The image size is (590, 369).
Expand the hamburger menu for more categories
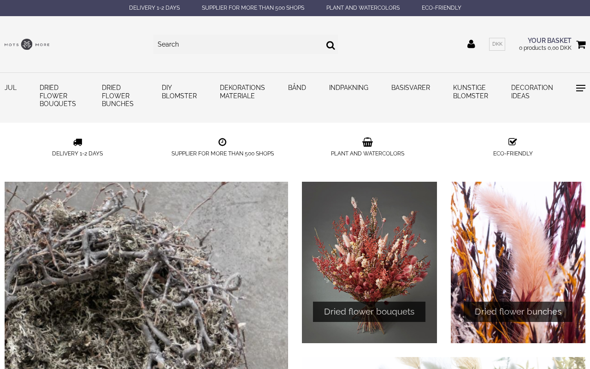[581, 88]
